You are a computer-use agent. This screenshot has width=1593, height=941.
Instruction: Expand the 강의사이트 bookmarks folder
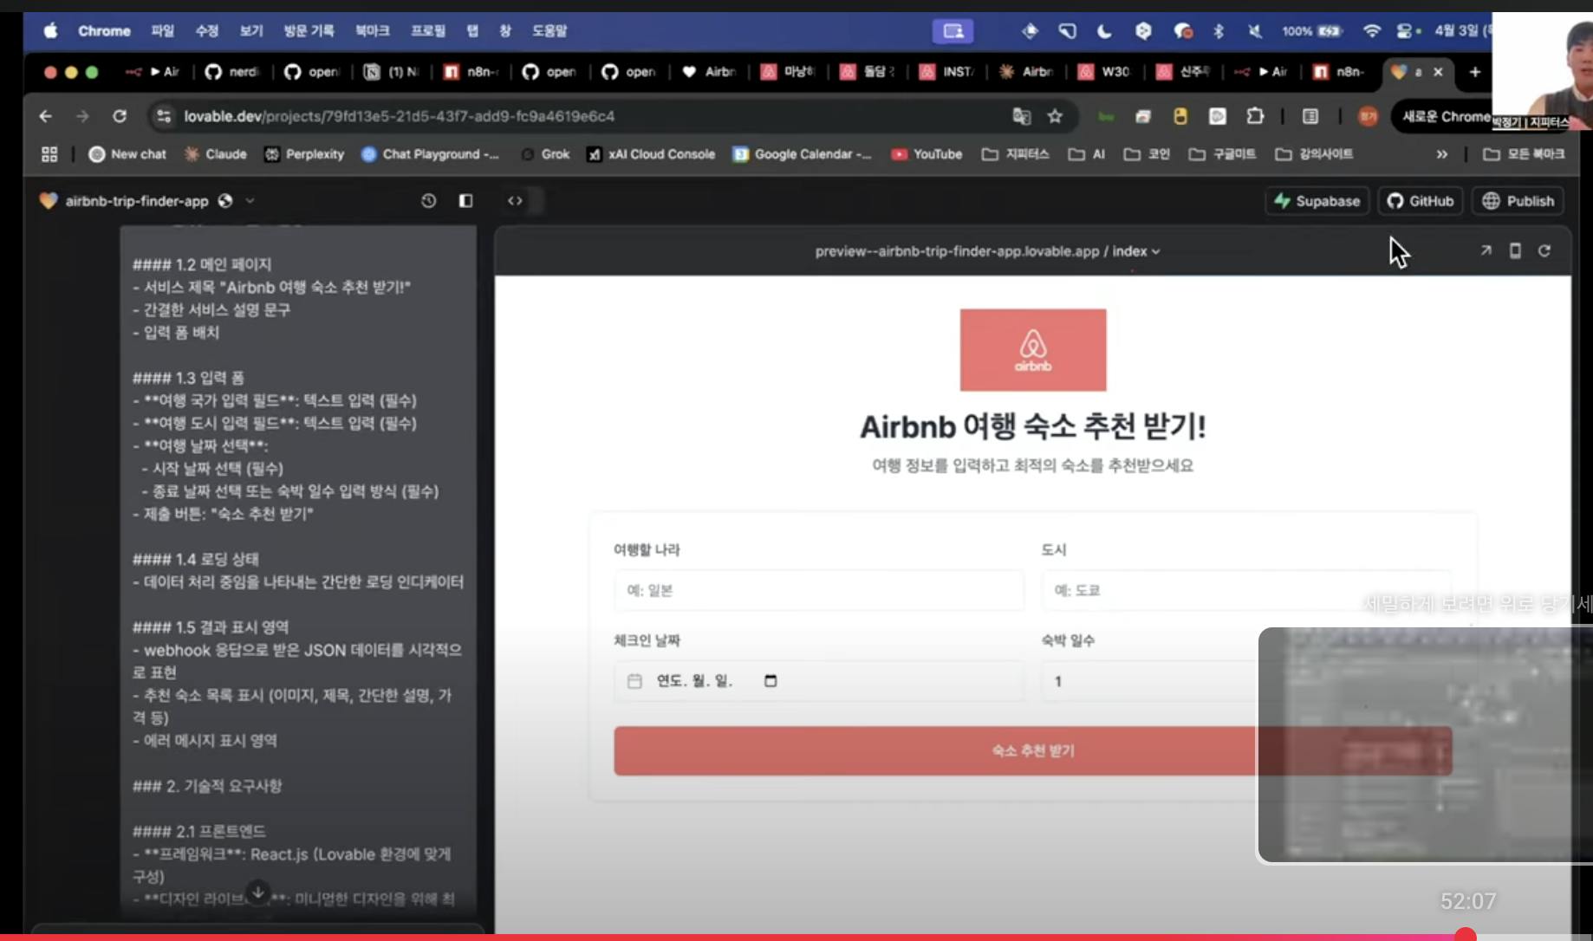tap(1314, 154)
